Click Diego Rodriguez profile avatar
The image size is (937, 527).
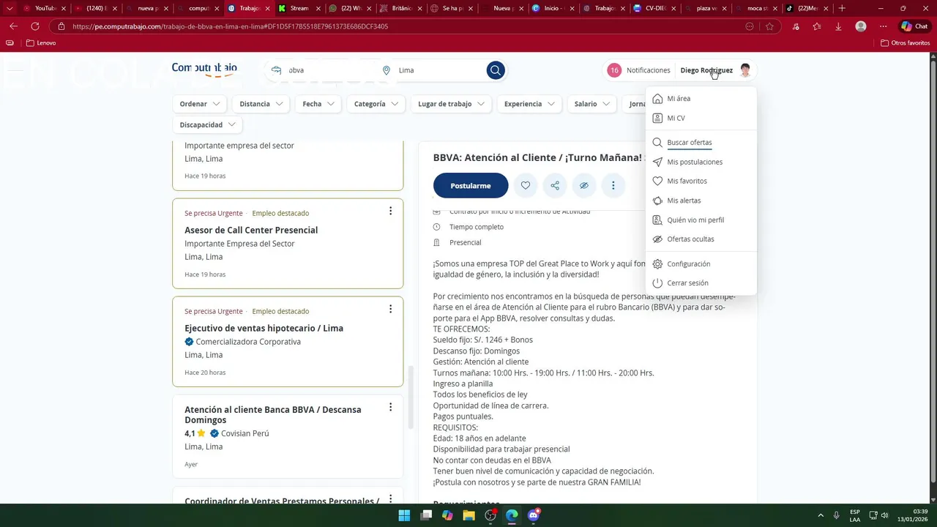745,70
